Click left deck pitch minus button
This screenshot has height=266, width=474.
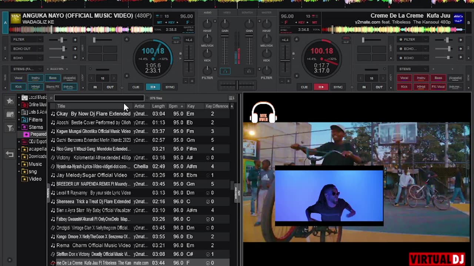coord(186,81)
